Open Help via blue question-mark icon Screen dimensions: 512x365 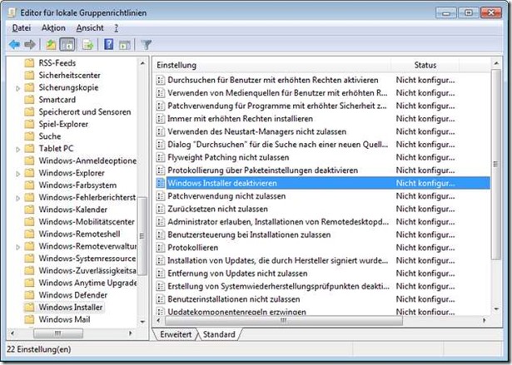(x=108, y=44)
